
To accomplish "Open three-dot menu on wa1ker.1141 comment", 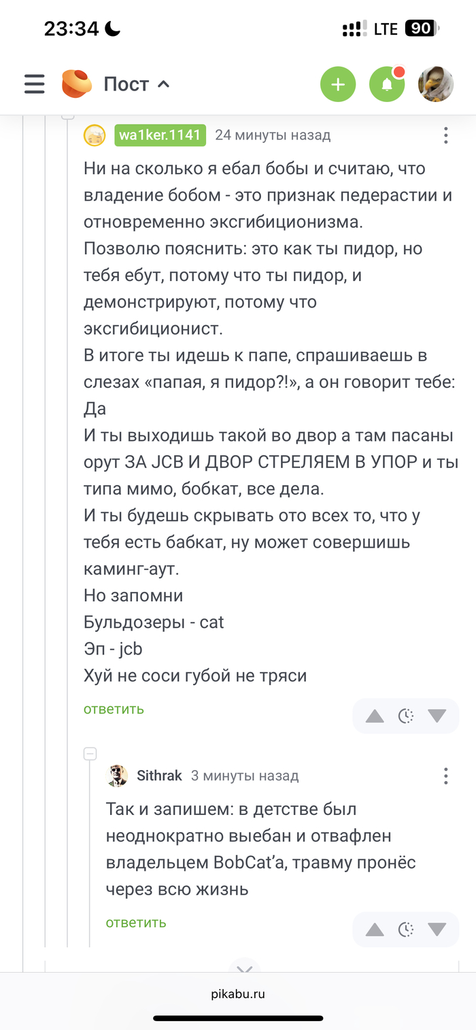I will 445,135.
